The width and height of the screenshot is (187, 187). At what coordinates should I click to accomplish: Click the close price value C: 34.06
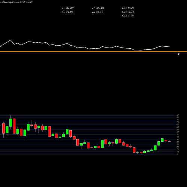click(x=68, y=12)
